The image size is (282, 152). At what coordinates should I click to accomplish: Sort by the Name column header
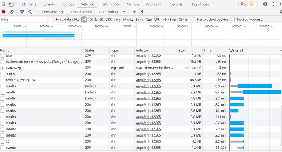[42, 51]
